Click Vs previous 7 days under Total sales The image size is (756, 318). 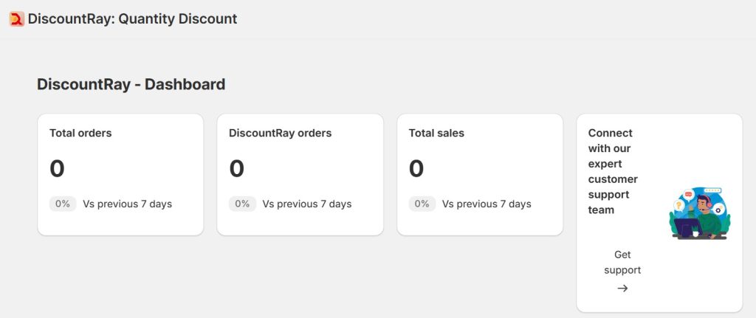pyautogui.click(x=487, y=204)
